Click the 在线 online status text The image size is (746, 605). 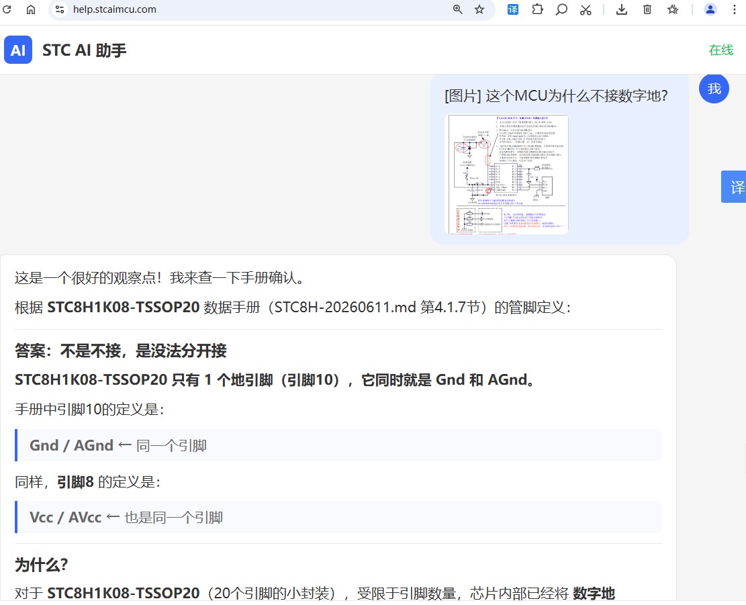[720, 50]
